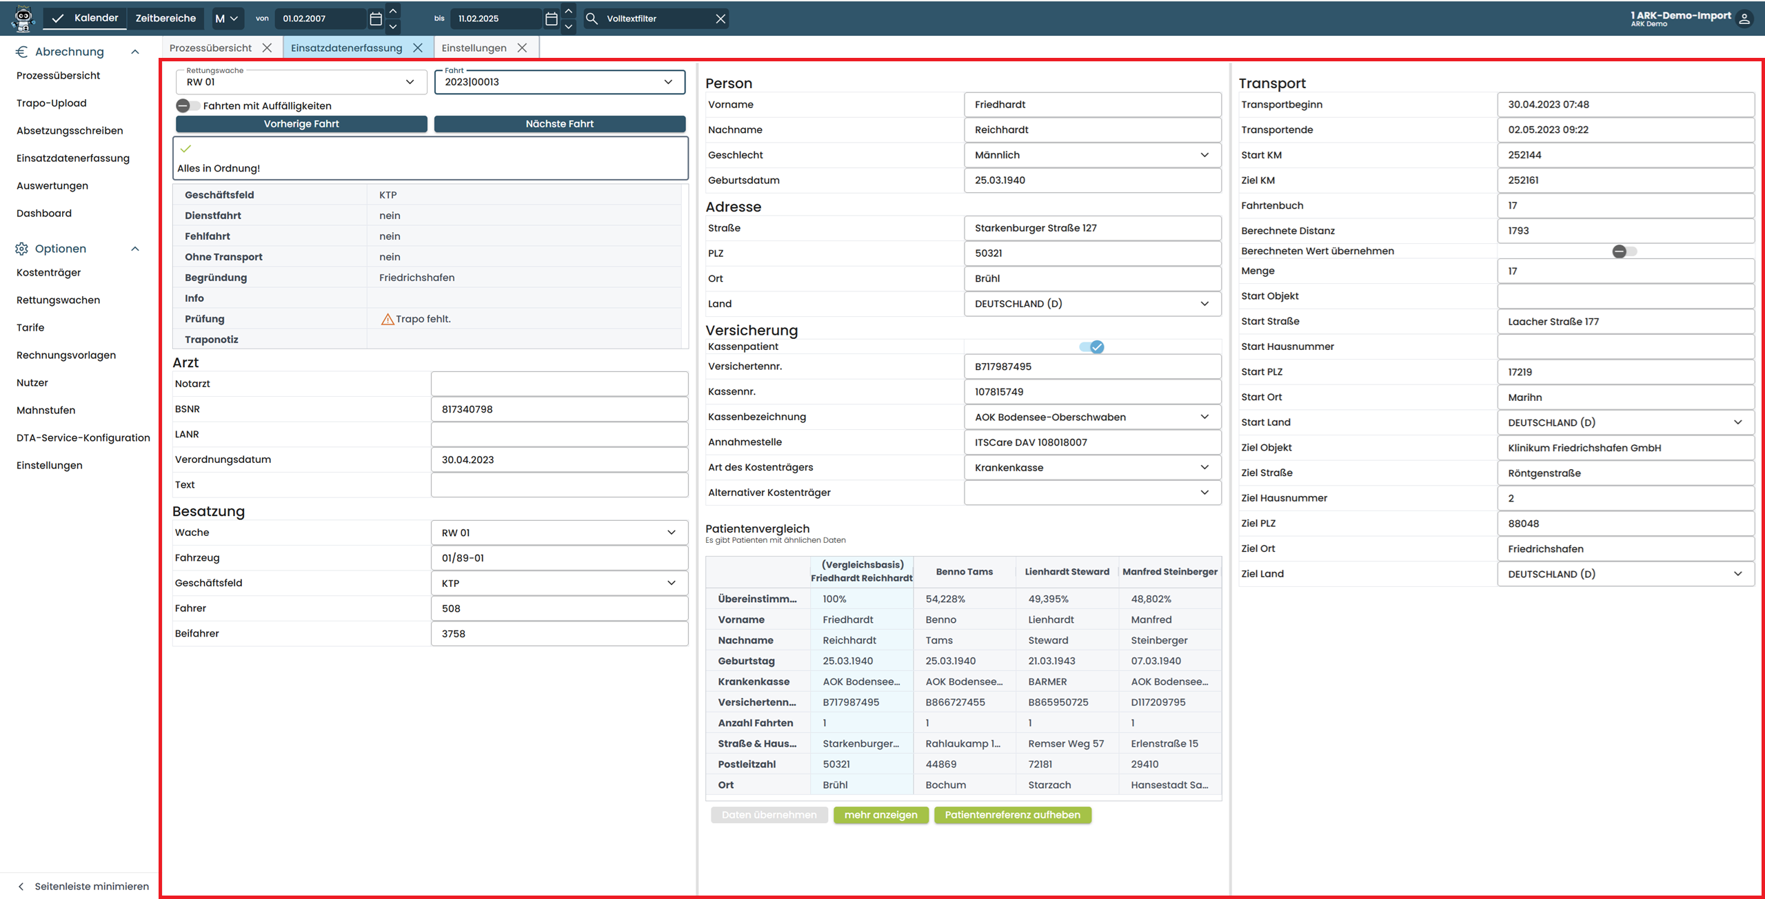Clear the Volltextfilter with the X icon

click(720, 19)
